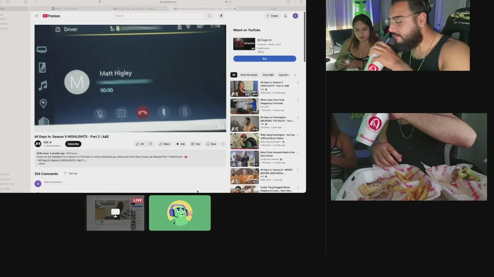Select the Law enforcement chip
Viewport: 494px width, 277px height.
(284, 75)
